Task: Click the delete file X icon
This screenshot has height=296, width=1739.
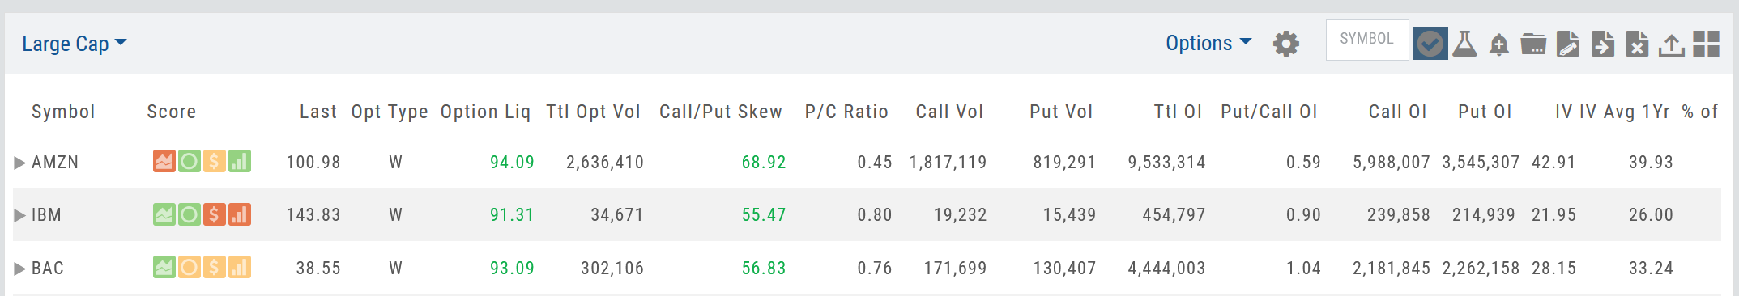Action: [1637, 44]
